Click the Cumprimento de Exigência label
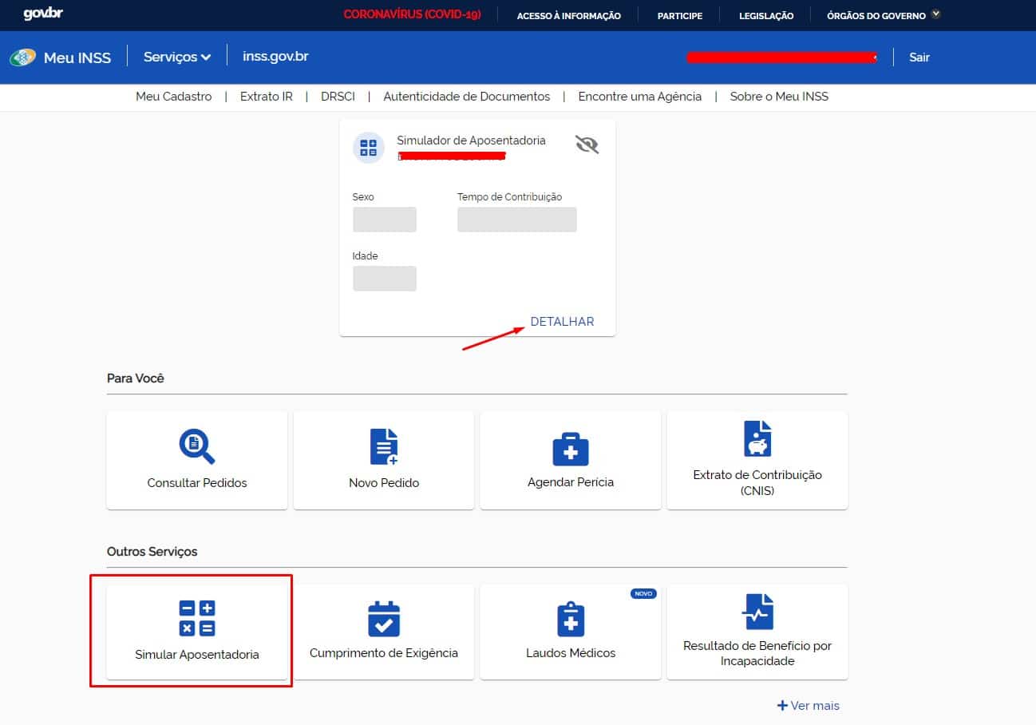 [x=384, y=653]
